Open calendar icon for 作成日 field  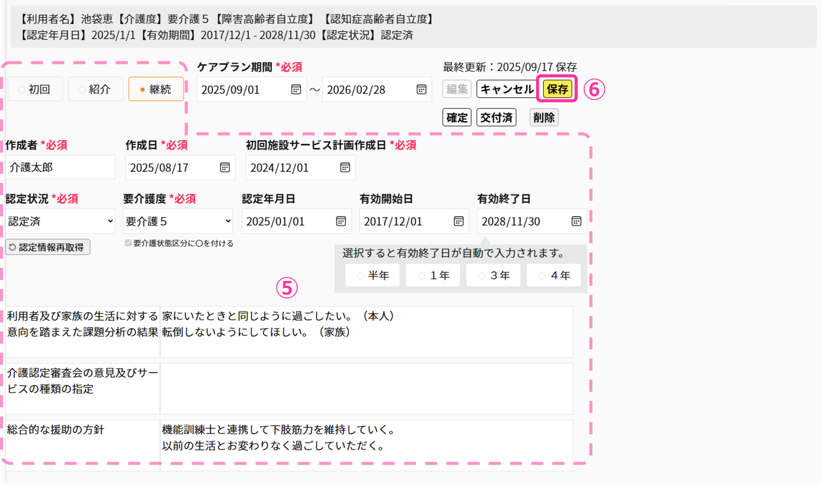pos(225,168)
